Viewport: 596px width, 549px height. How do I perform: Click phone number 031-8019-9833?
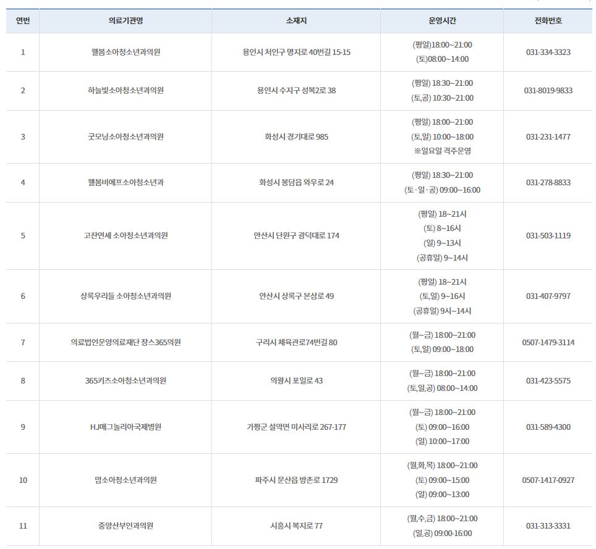548,90
